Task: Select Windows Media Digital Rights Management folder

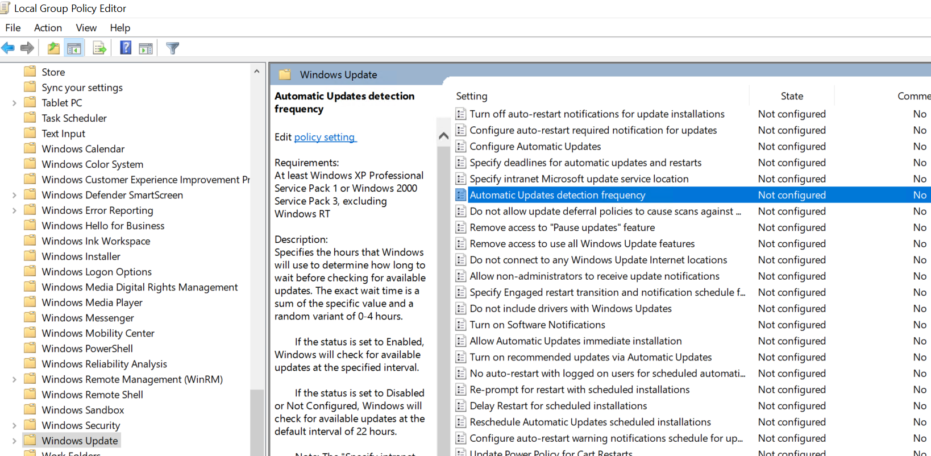Action: [140, 287]
